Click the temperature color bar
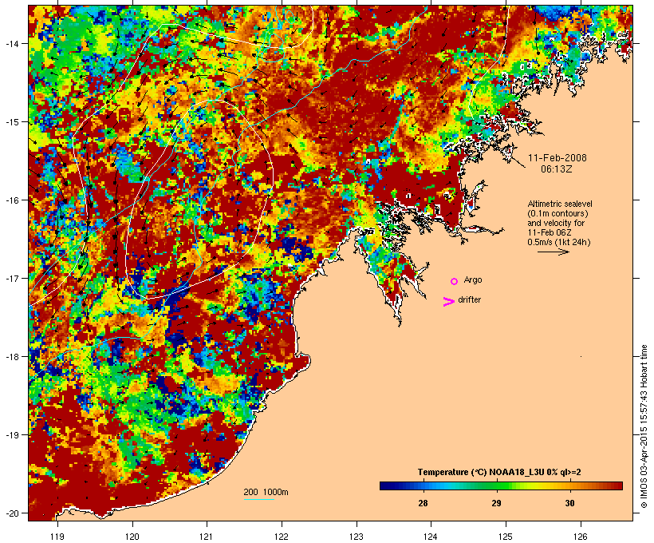 coord(501,486)
